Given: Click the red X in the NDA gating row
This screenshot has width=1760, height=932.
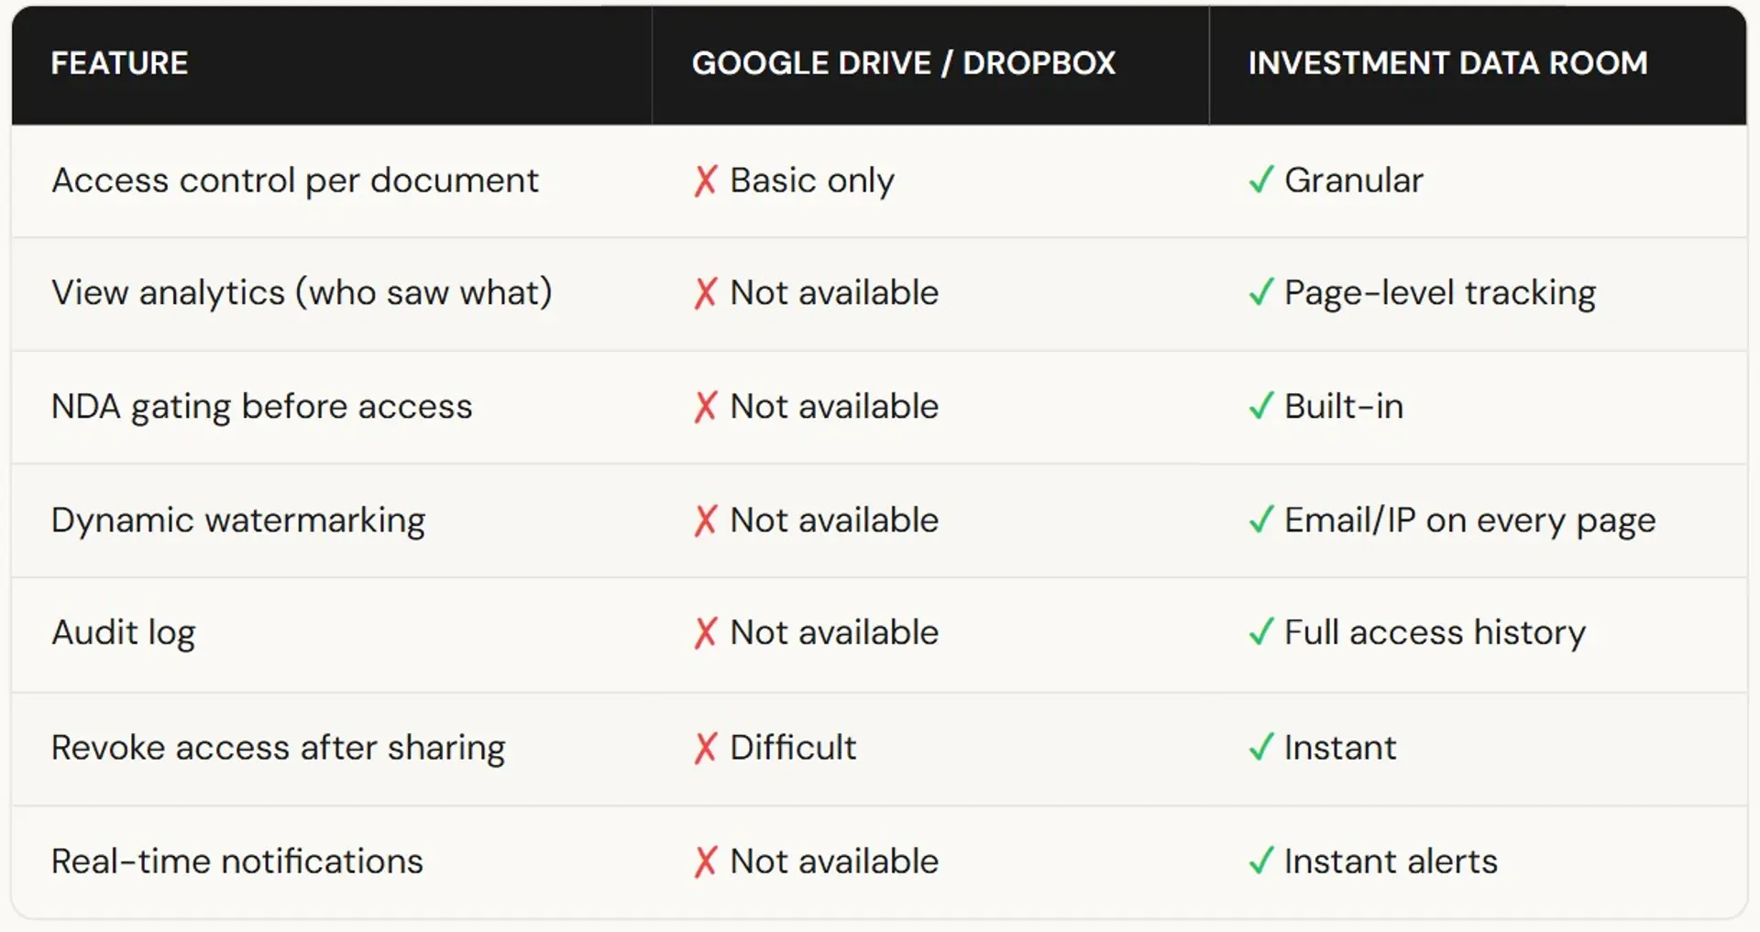Looking at the screenshot, I should click(705, 407).
